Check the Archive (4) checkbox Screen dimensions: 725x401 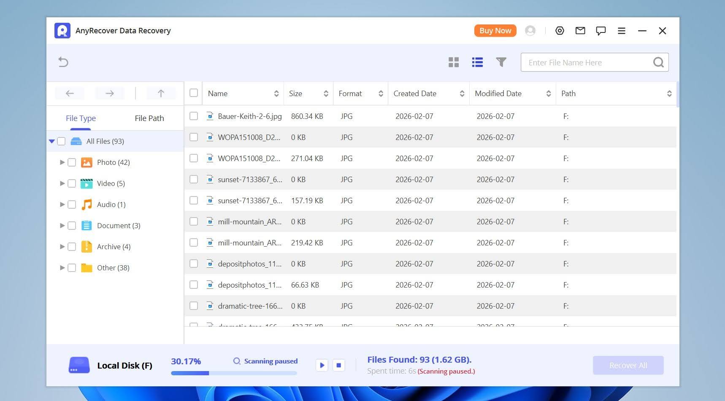click(72, 247)
